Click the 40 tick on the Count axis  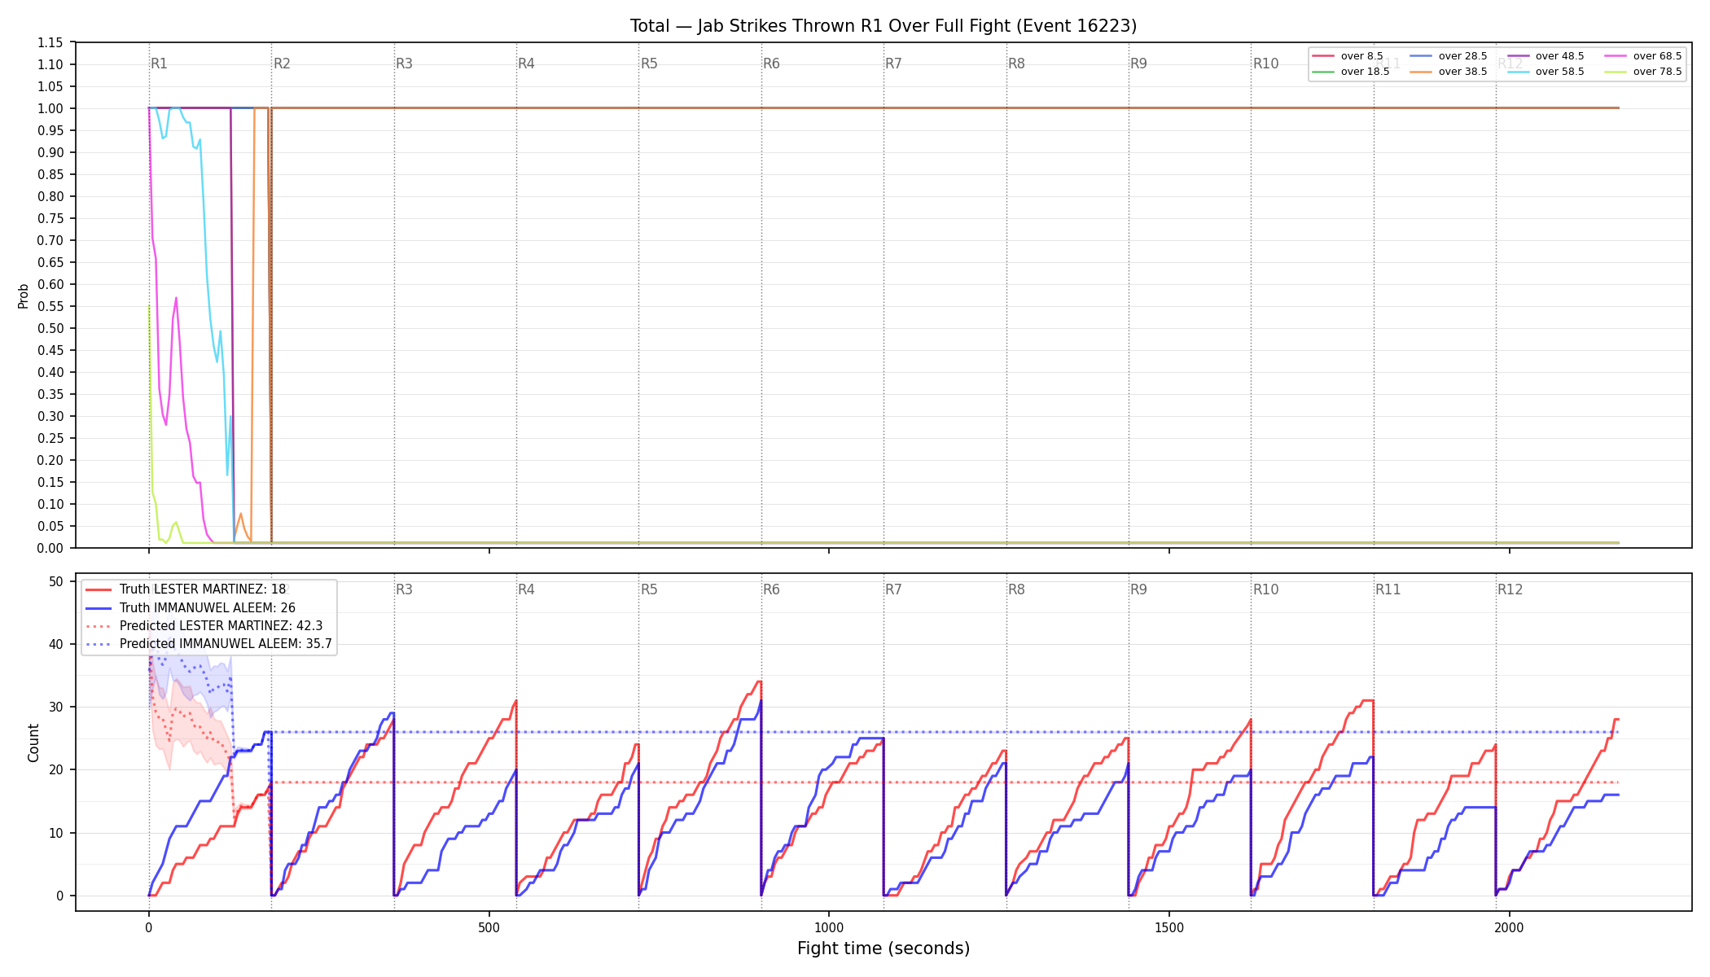coord(56,644)
